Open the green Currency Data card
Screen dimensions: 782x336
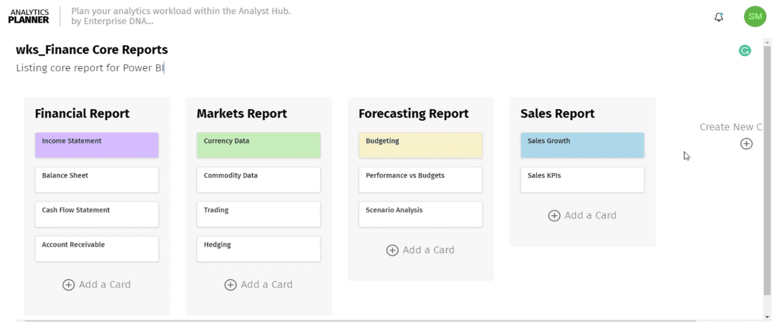(x=258, y=145)
